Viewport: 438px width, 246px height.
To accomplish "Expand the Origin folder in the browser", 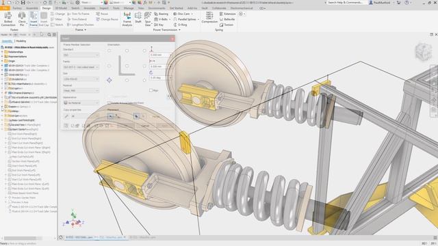I will (2, 61).
